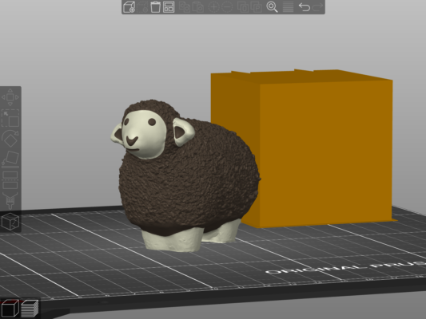The image size is (426, 319).
Task: Open the variable layer height tool
Action: tap(288, 6)
